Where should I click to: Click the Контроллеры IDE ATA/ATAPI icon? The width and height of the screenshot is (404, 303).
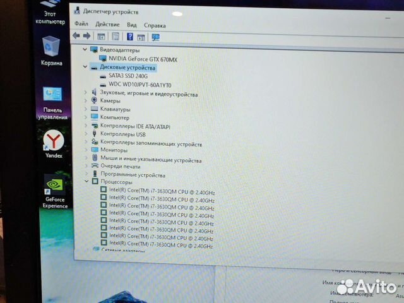[95, 126]
